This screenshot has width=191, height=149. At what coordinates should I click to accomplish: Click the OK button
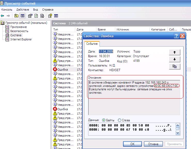click(x=132, y=144)
